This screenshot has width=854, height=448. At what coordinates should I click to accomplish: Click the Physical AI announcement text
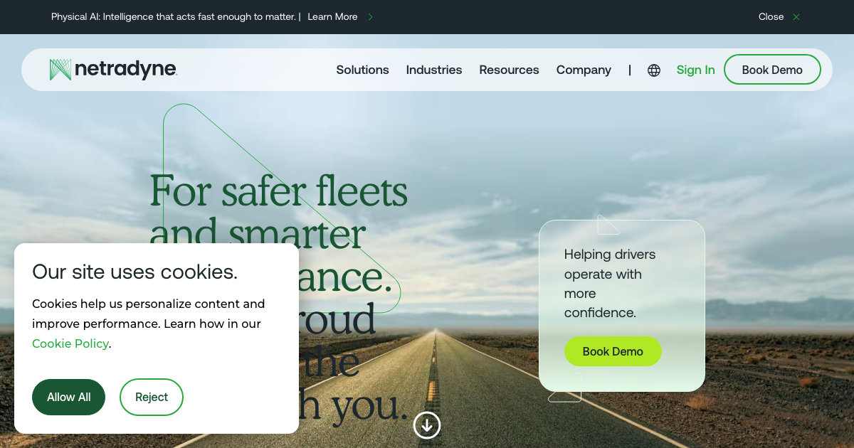(174, 17)
